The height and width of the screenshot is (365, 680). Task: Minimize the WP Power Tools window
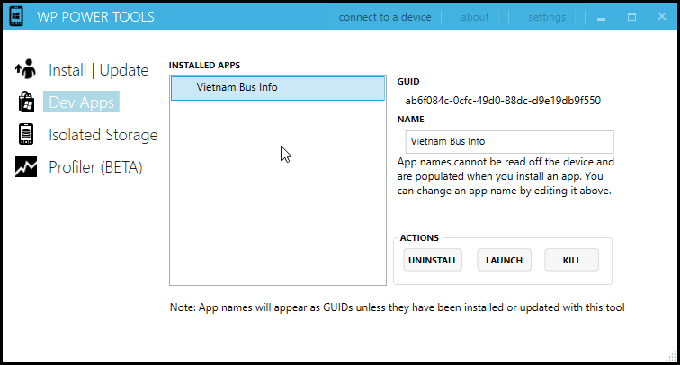click(x=601, y=17)
